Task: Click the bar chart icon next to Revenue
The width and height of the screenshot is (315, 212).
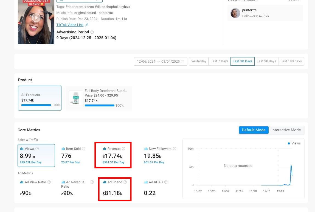Action: pos(105,149)
